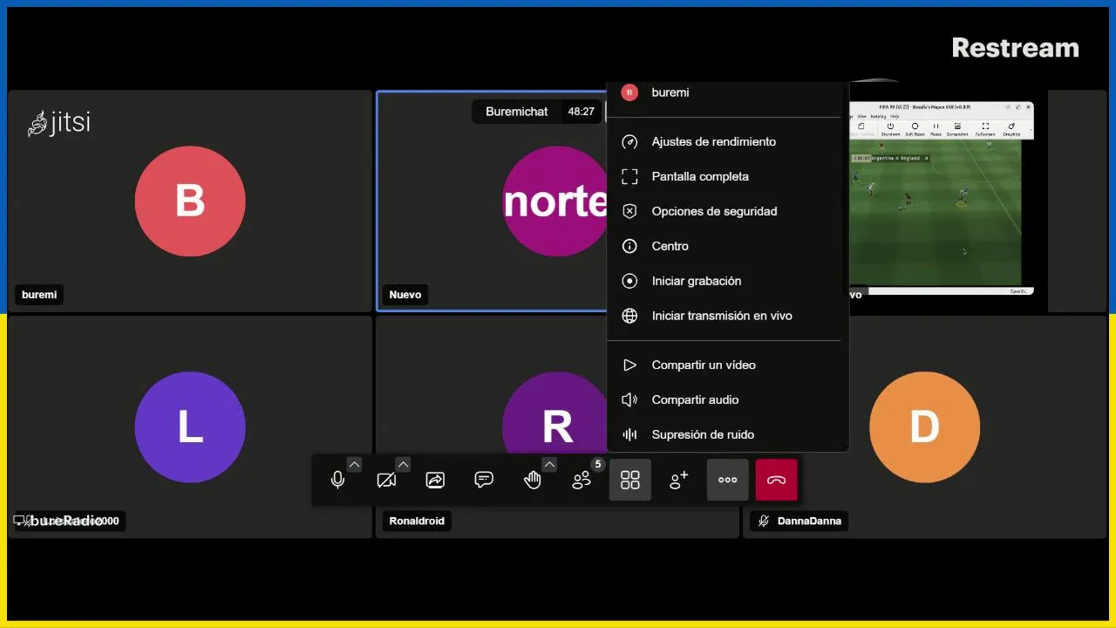Click the fullscreen corners icon
The image size is (1116, 628).
click(x=629, y=176)
